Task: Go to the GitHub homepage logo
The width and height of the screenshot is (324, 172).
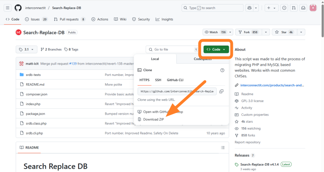Action: click(x=18, y=8)
